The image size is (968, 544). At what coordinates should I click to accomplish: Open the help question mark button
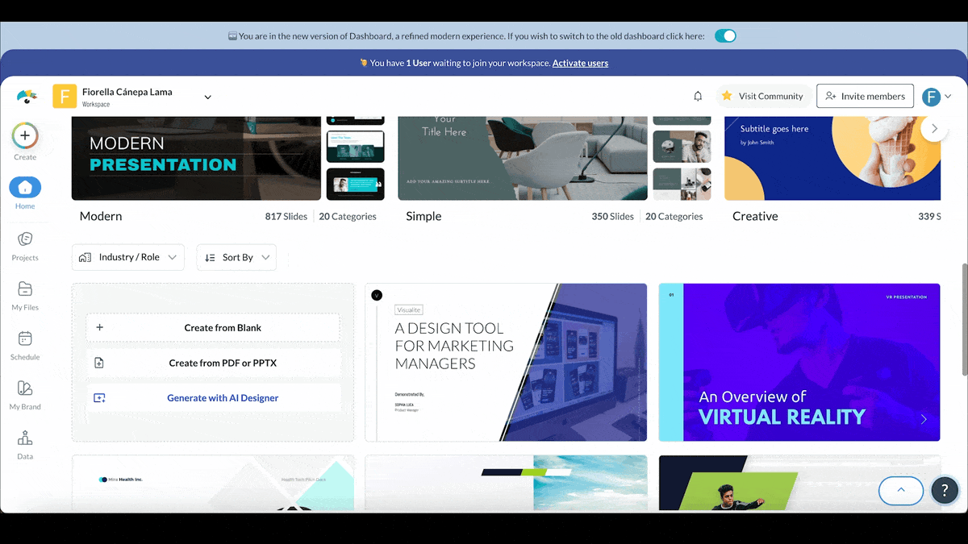(x=944, y=490)
